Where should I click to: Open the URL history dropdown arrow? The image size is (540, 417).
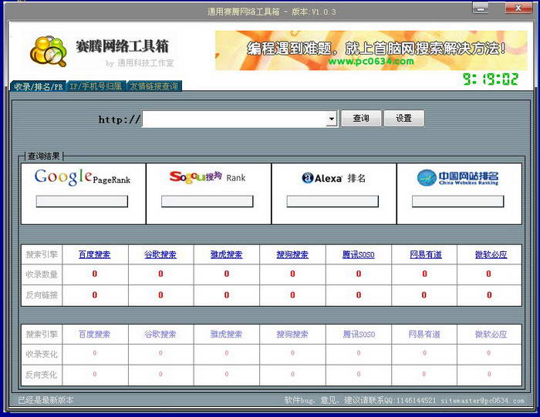pos(331,119)
